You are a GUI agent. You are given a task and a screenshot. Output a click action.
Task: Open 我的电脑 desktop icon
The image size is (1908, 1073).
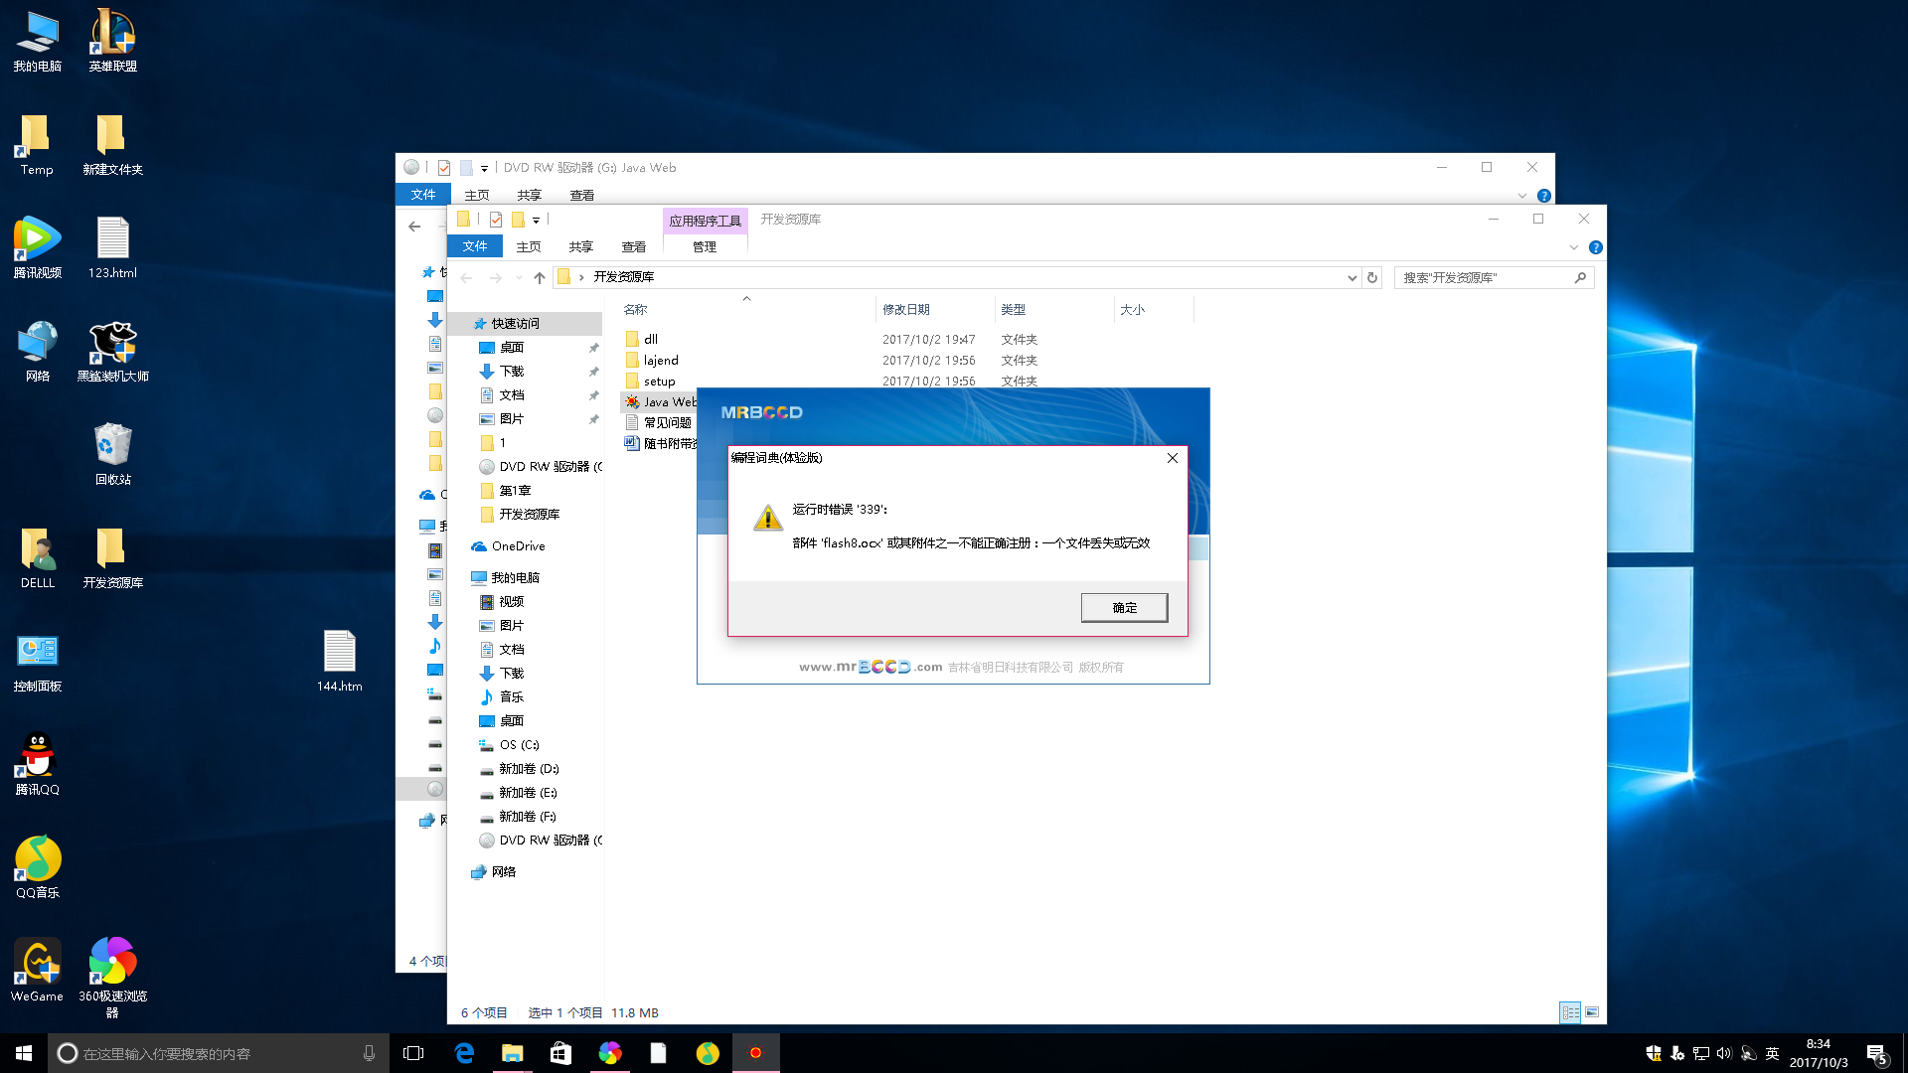pos(38,42)
